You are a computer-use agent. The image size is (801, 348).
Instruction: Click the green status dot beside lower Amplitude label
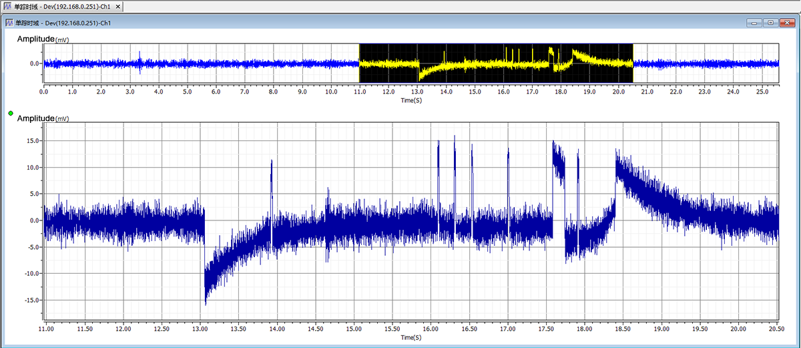11,114
